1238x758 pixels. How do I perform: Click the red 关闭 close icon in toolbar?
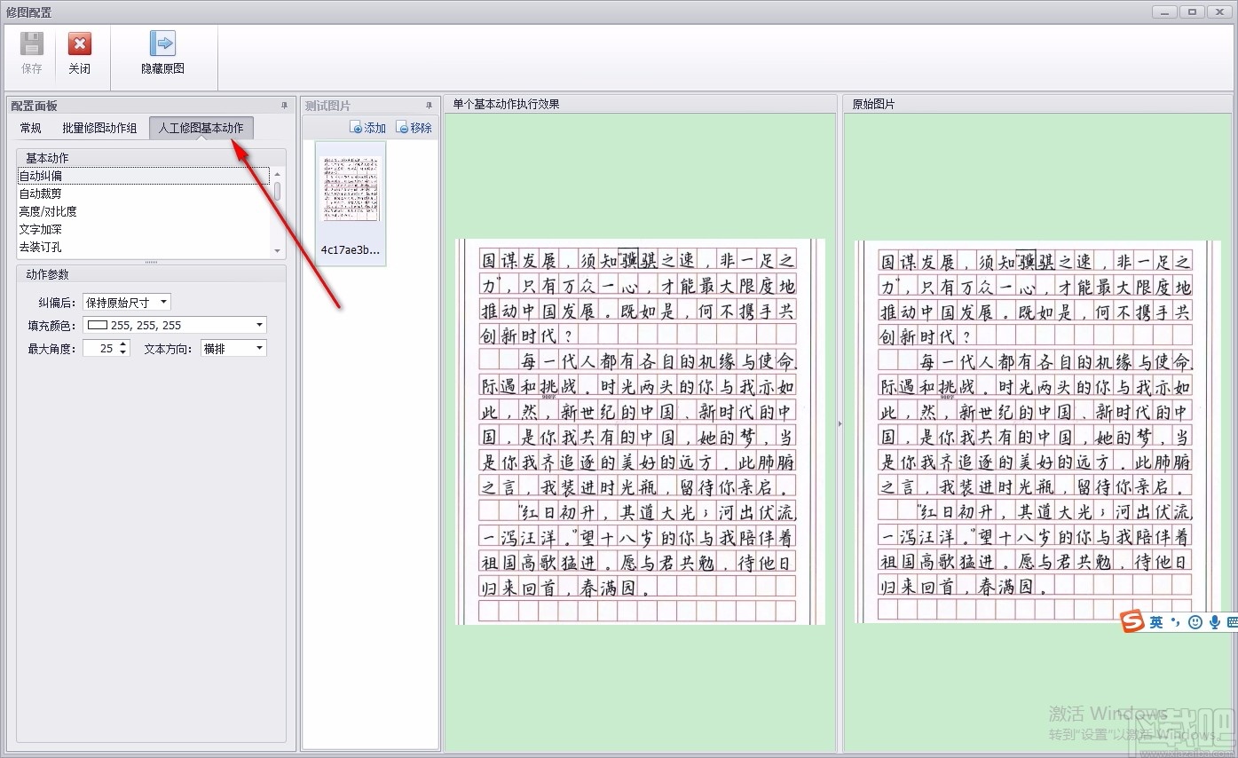point(80,43)
